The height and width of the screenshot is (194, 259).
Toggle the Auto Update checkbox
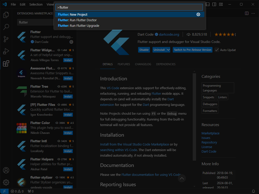tap(217, 50)
